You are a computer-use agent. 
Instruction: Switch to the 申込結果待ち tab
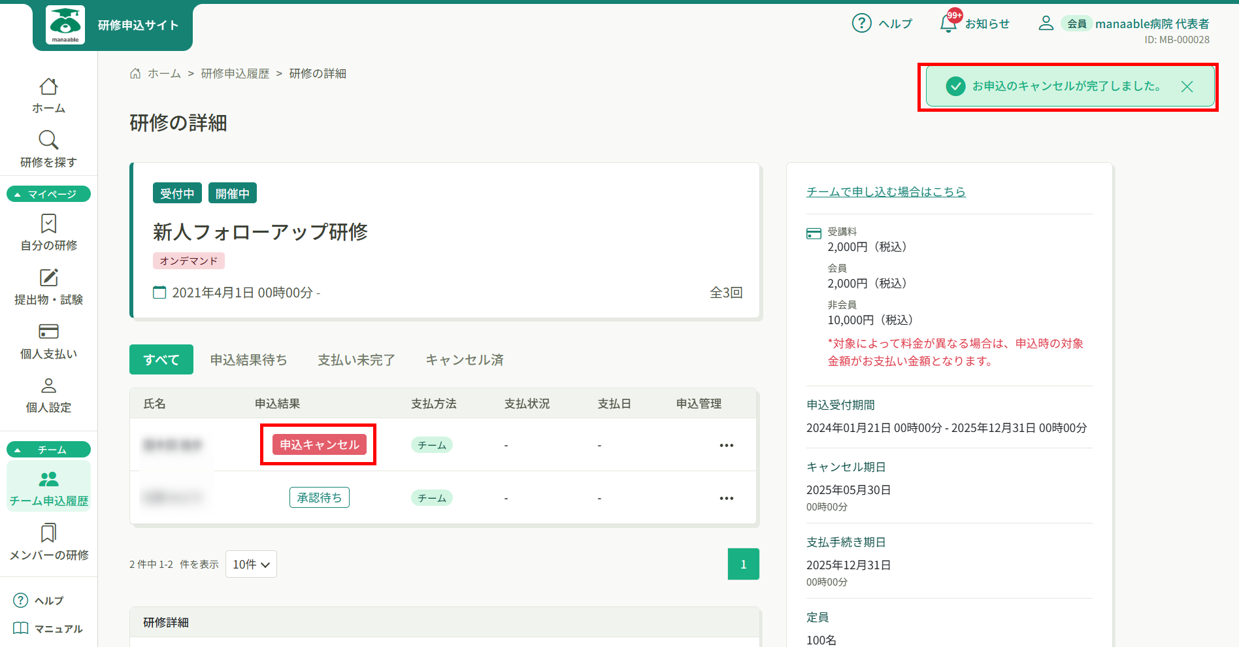coord(248,360)
